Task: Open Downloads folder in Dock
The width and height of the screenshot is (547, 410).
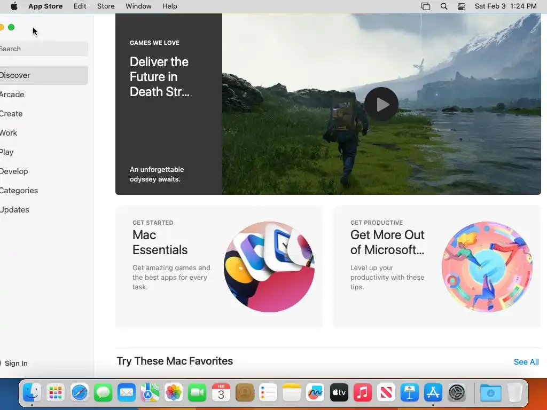Action: point(490,393)
